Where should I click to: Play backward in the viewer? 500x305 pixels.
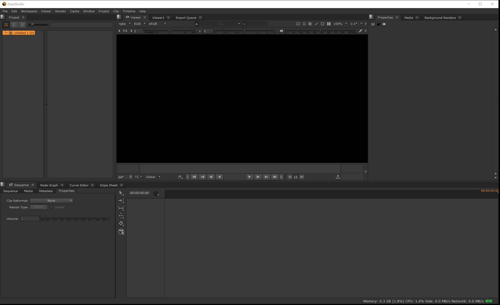(219, 177)
